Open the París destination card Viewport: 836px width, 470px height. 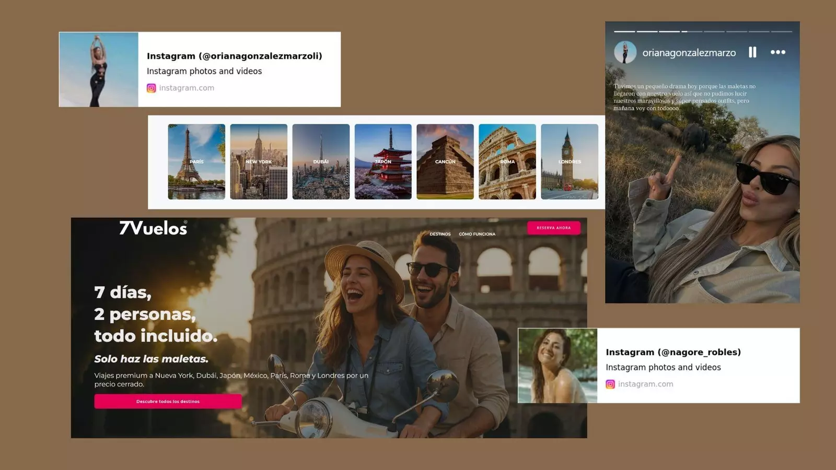(196, 162)
